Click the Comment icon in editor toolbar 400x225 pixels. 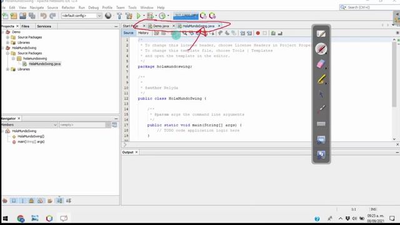pos(273,33)
